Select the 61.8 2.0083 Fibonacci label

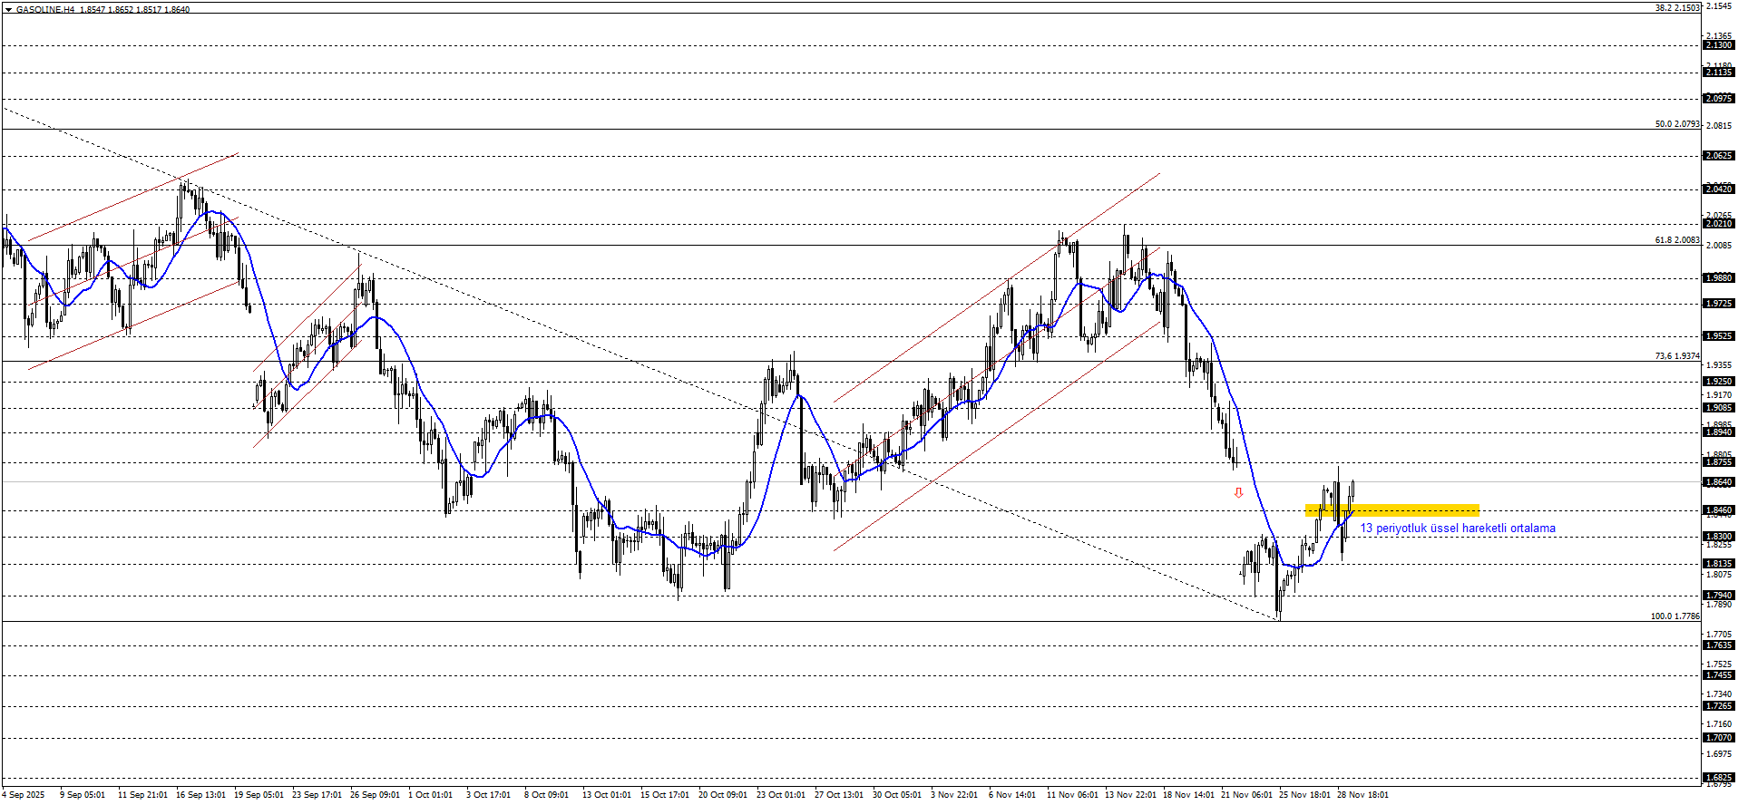(1677, 240)
